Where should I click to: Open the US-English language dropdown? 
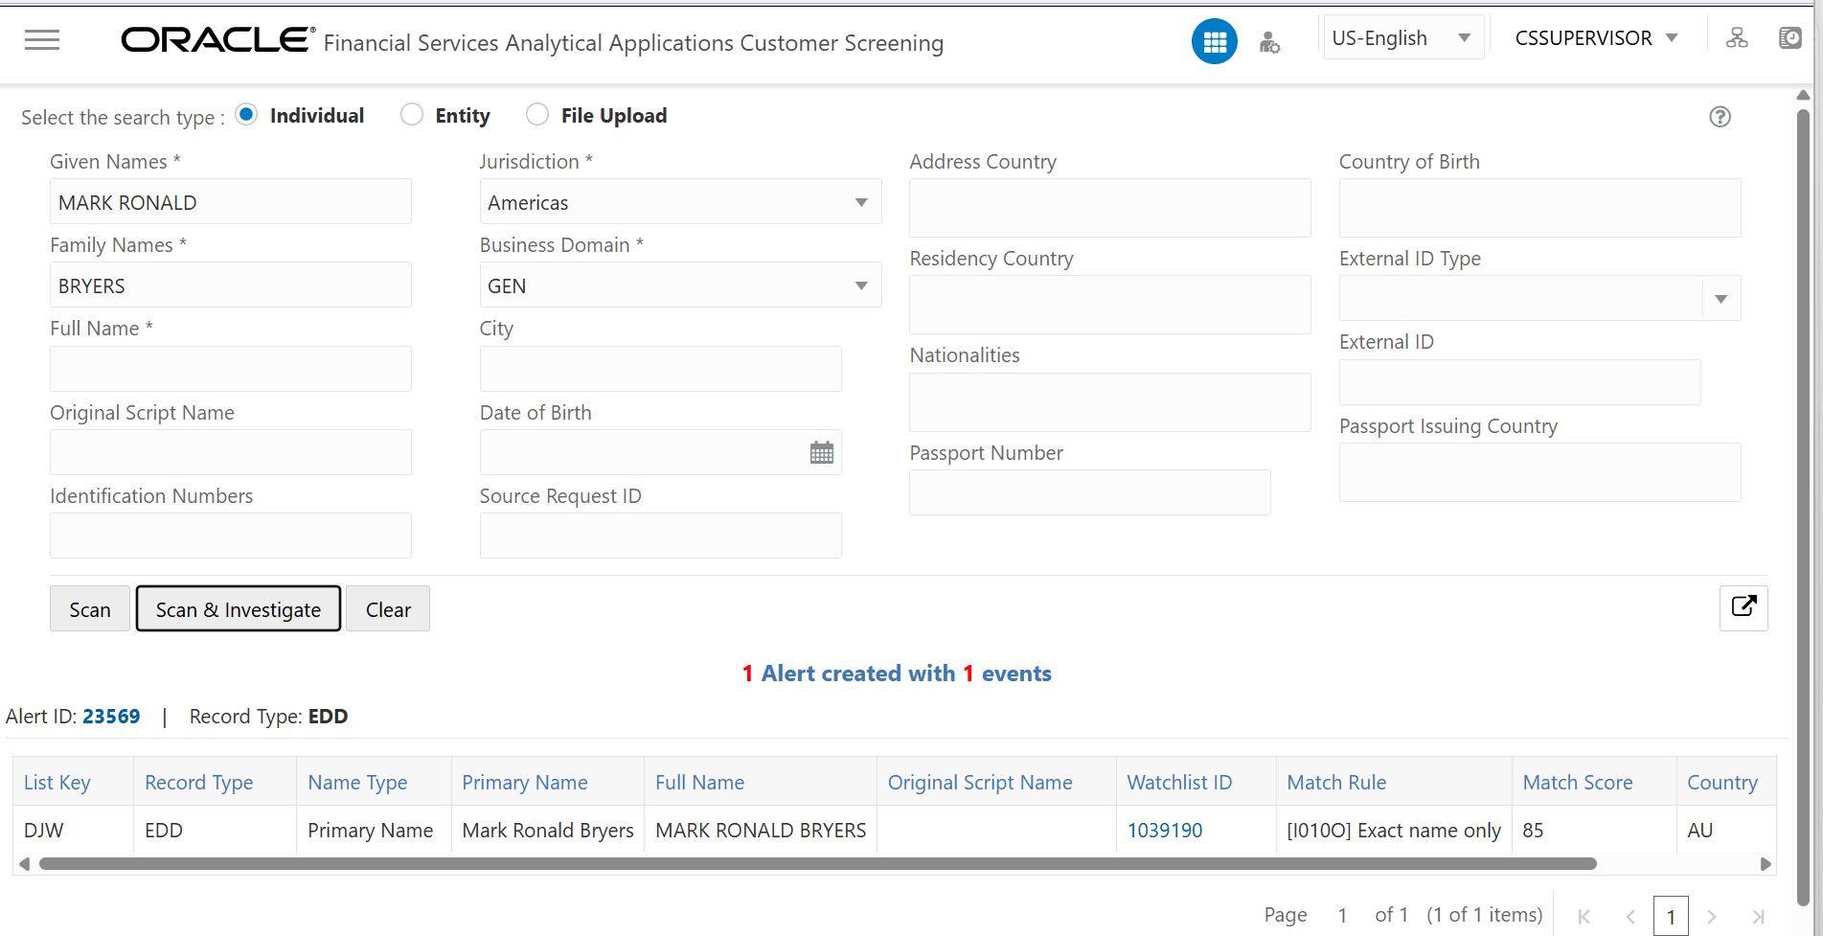[x=1403, y=38]
